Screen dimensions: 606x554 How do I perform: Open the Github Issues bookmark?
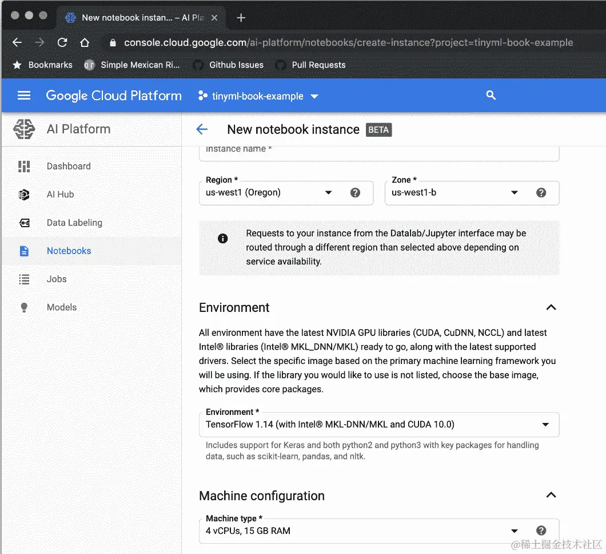pos(229,65)
